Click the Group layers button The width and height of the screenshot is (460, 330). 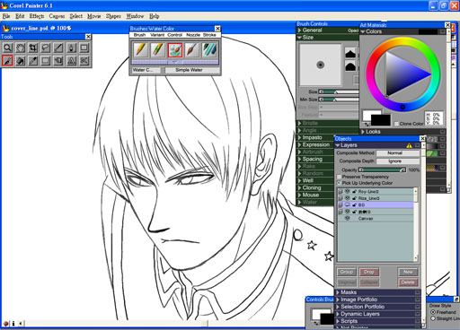click(347, 272)
